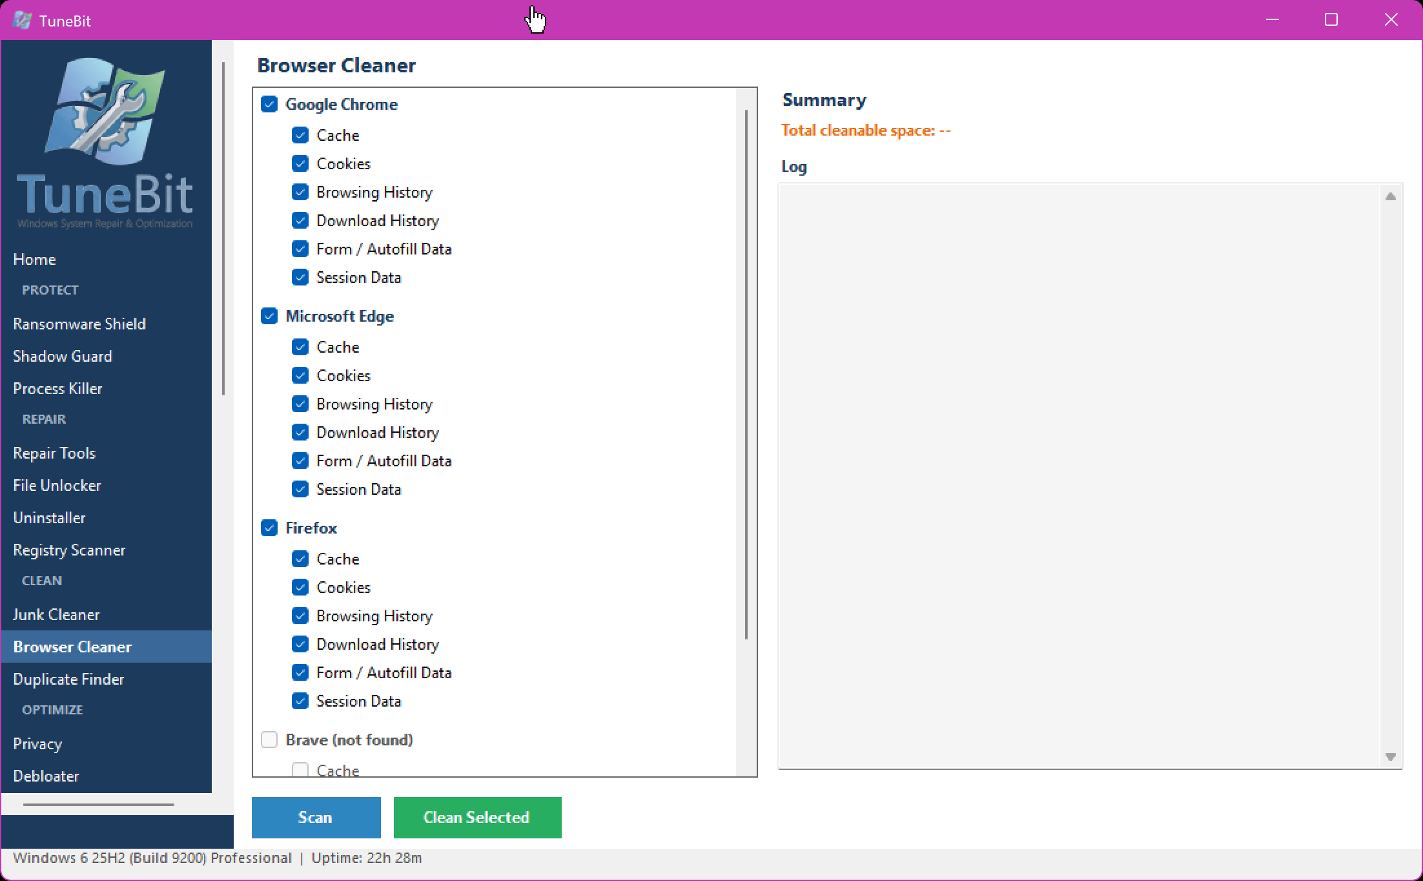This screenshot has height=881, width=1423.
Task: Click Log scroll up arrow
Action: (x=1391, y=196)
